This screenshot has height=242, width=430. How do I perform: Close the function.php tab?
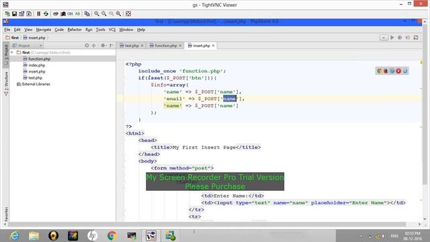[x=180, y=46]
